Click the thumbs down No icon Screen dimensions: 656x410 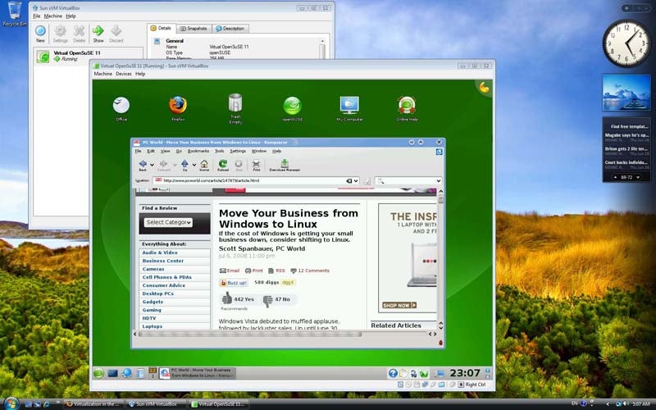click(267, 299)
